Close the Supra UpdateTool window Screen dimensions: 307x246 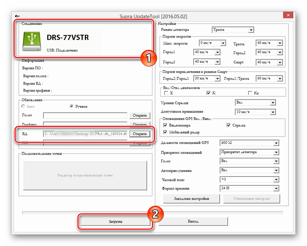(288, 15)
